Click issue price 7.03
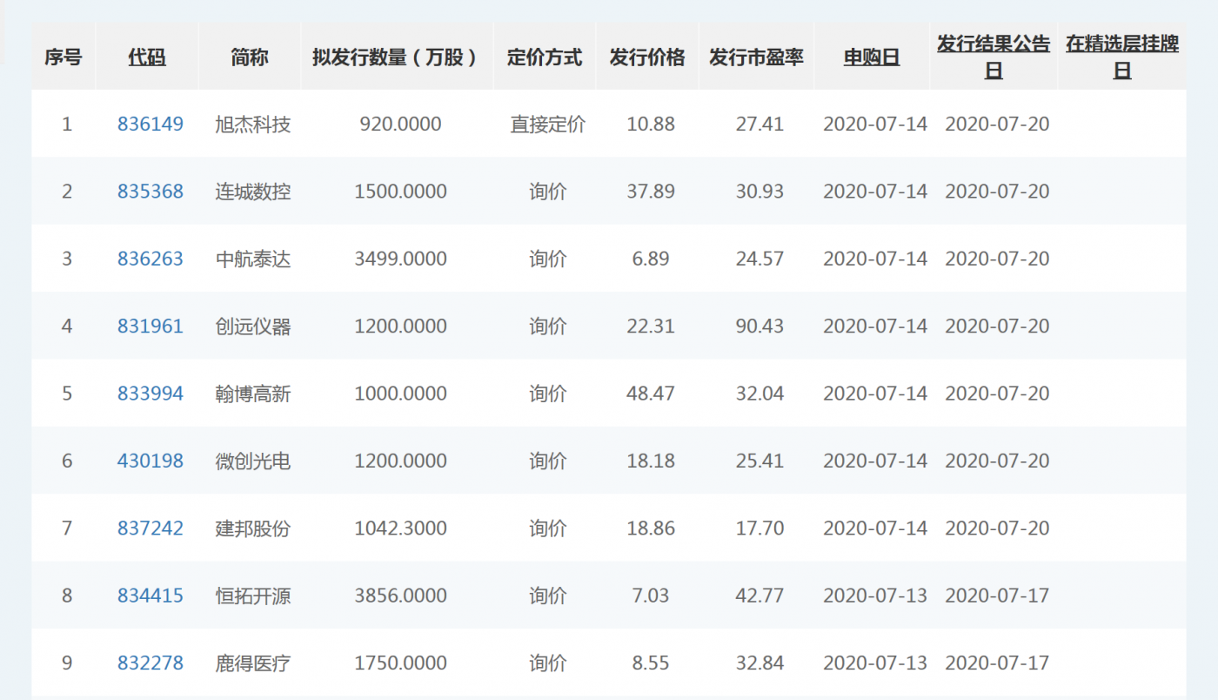This screenshot has width=1218, height=700. click(651, 596)
